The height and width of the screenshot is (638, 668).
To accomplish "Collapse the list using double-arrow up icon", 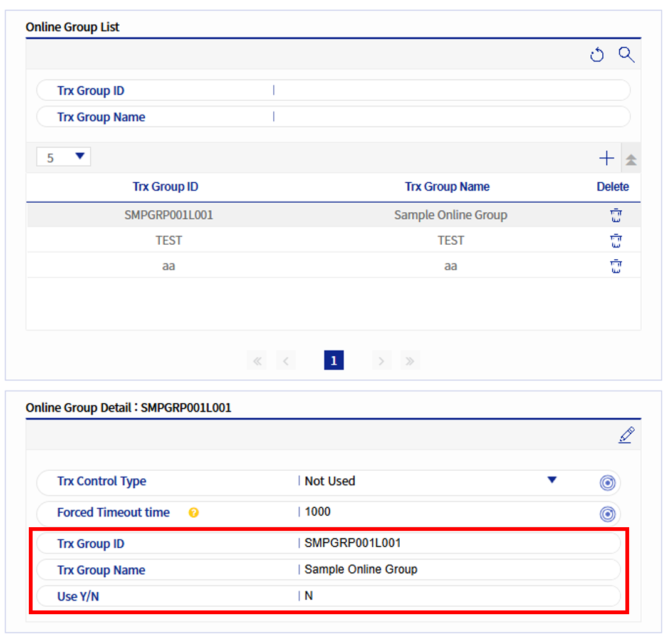I will tap(631, 160).
